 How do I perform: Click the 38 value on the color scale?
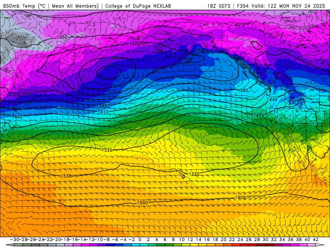coord(299,240)
